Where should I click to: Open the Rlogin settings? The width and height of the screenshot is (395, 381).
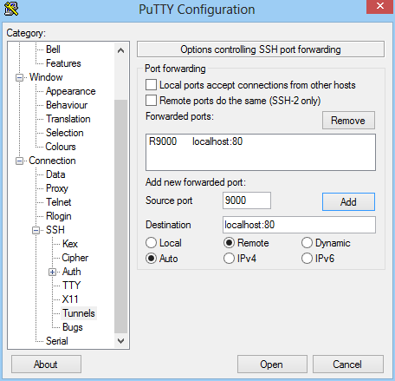click(x=59, y=216)
